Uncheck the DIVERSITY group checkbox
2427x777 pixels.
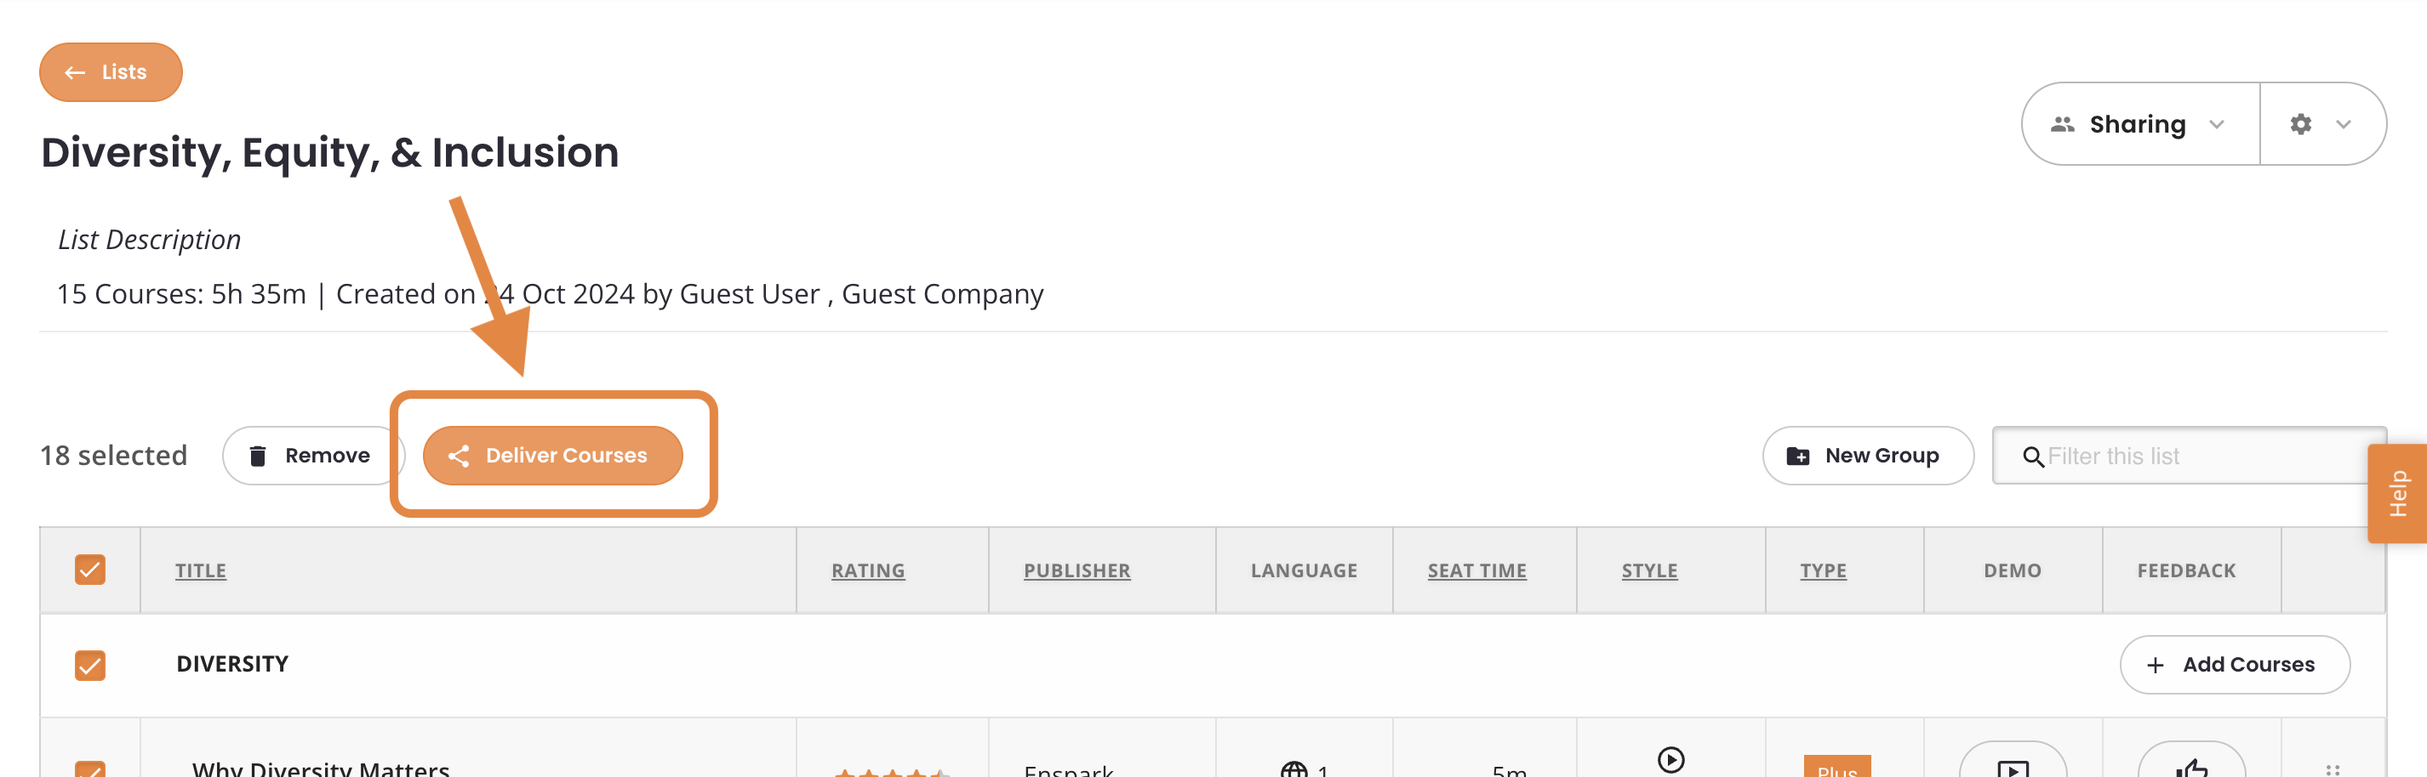(x=89, y=665)
